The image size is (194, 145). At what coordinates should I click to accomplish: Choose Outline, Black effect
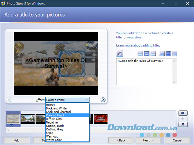(x=67, y=126)
